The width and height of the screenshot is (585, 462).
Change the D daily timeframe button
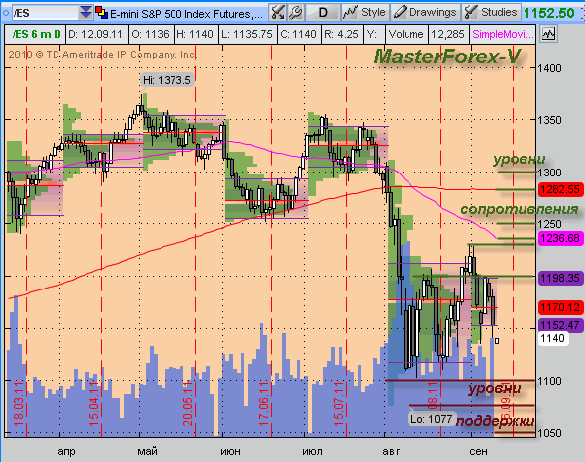323,13
